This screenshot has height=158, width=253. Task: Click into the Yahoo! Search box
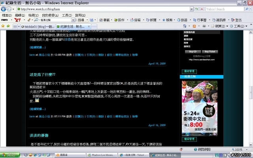[x=225, y=9]
